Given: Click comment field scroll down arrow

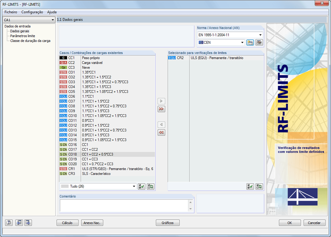Looking at the screenshot, I should click(191, 209).
